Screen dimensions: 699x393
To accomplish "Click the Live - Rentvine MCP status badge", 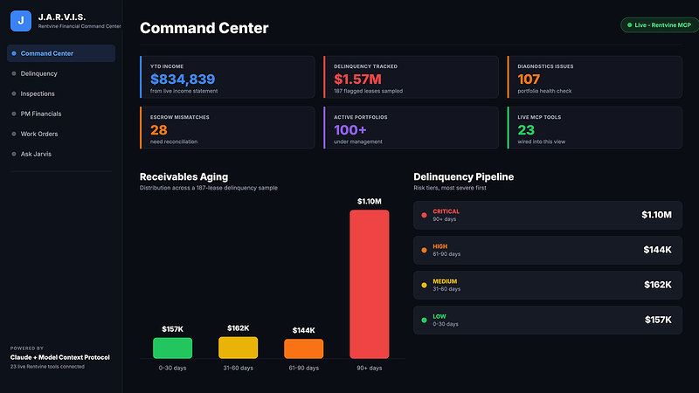I will click(659, 25).
